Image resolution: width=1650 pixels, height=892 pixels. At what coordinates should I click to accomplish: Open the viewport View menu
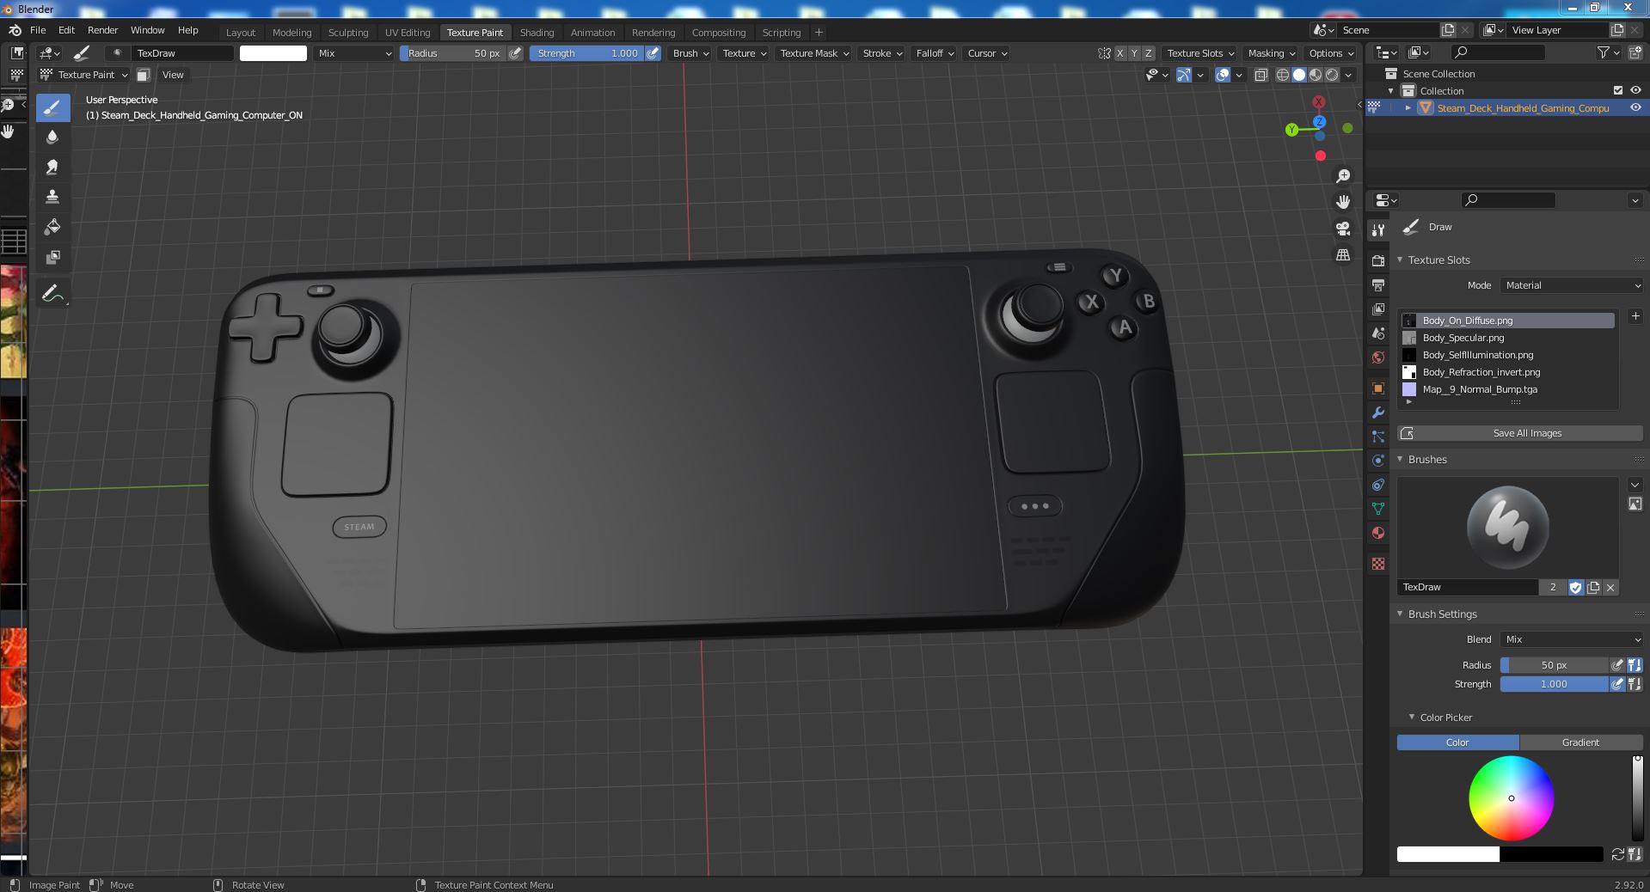(173, 75)
